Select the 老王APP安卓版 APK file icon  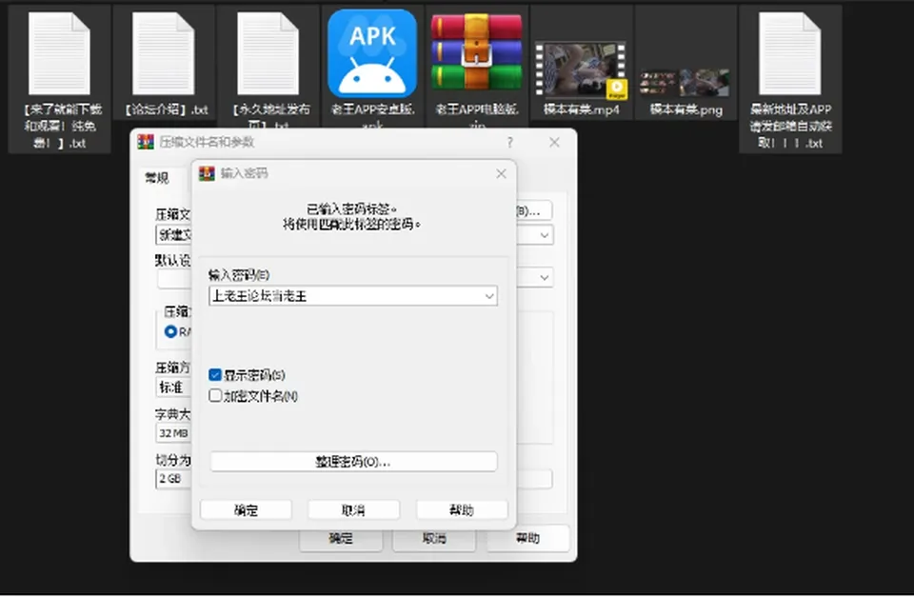coord(372,53)
